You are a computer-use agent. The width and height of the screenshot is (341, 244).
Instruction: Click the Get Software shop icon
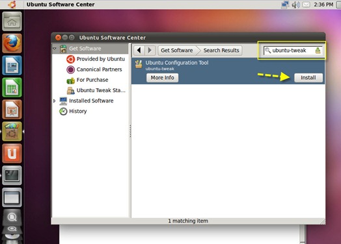tap(63, 49)
